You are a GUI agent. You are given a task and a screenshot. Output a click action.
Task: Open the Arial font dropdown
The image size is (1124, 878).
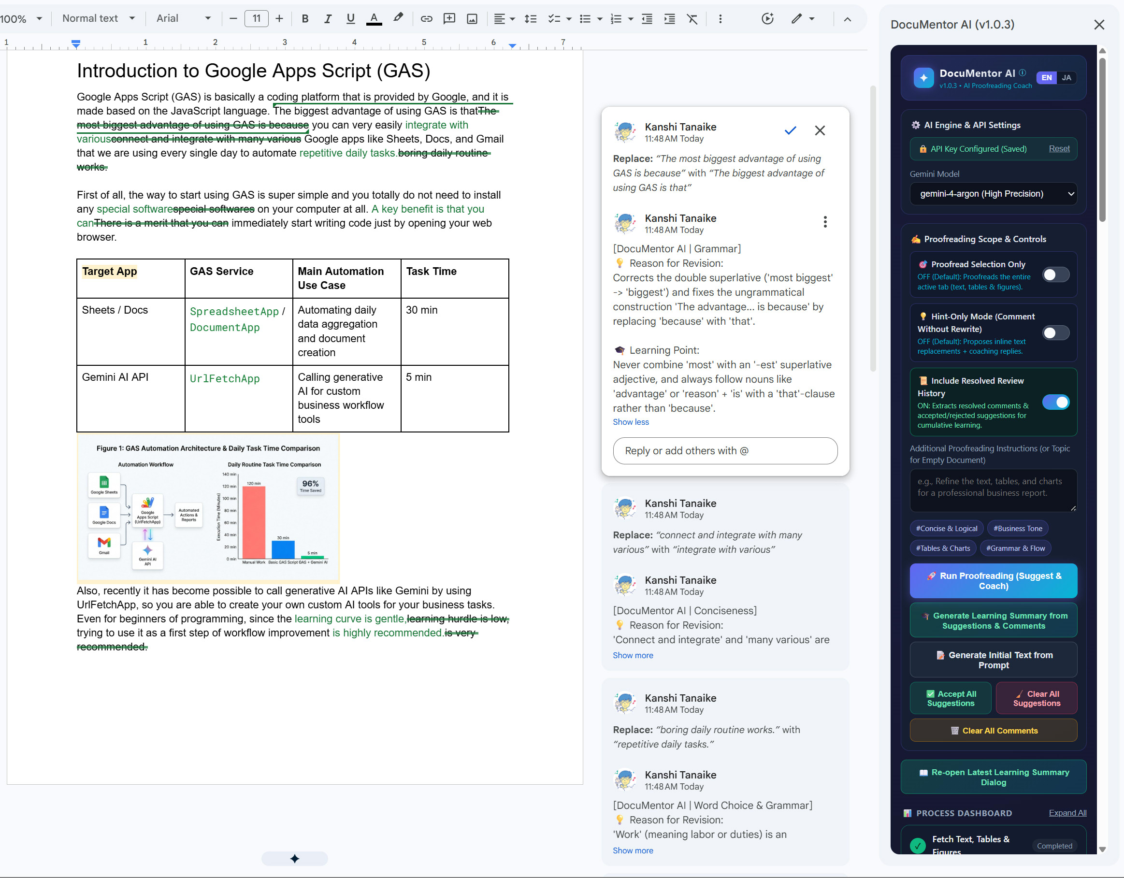pos(183,18)
